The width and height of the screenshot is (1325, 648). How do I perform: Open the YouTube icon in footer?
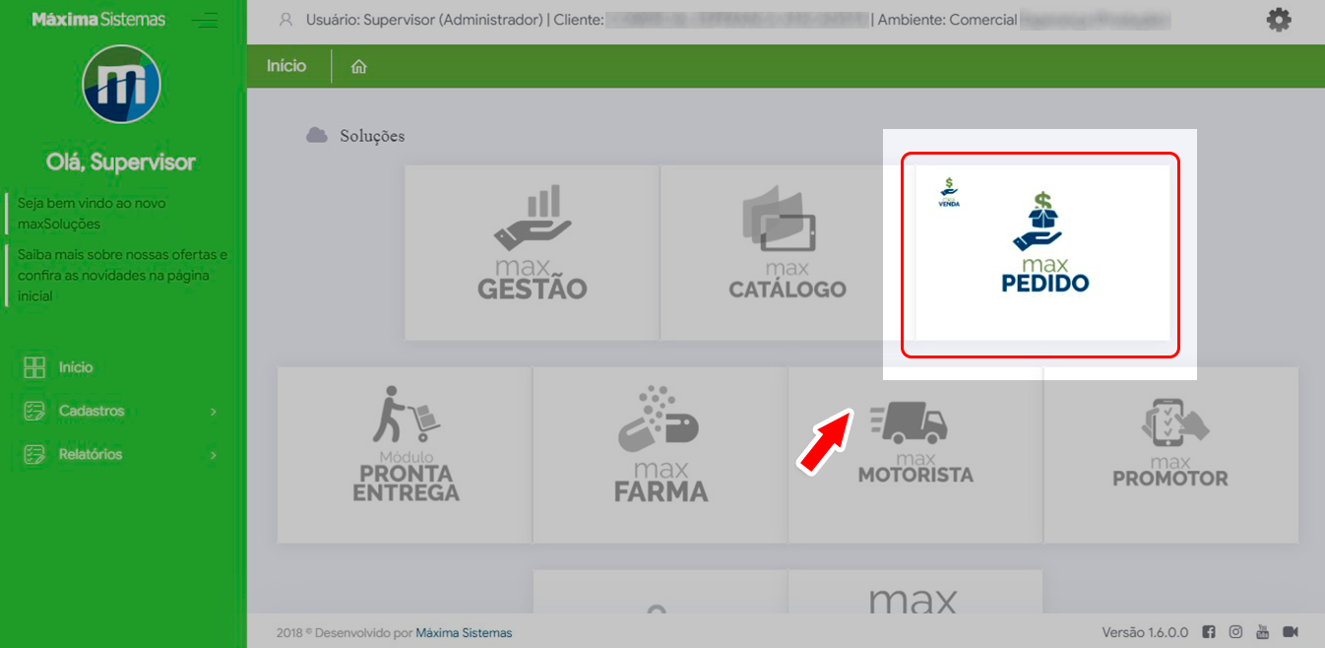coord(1263,632)
